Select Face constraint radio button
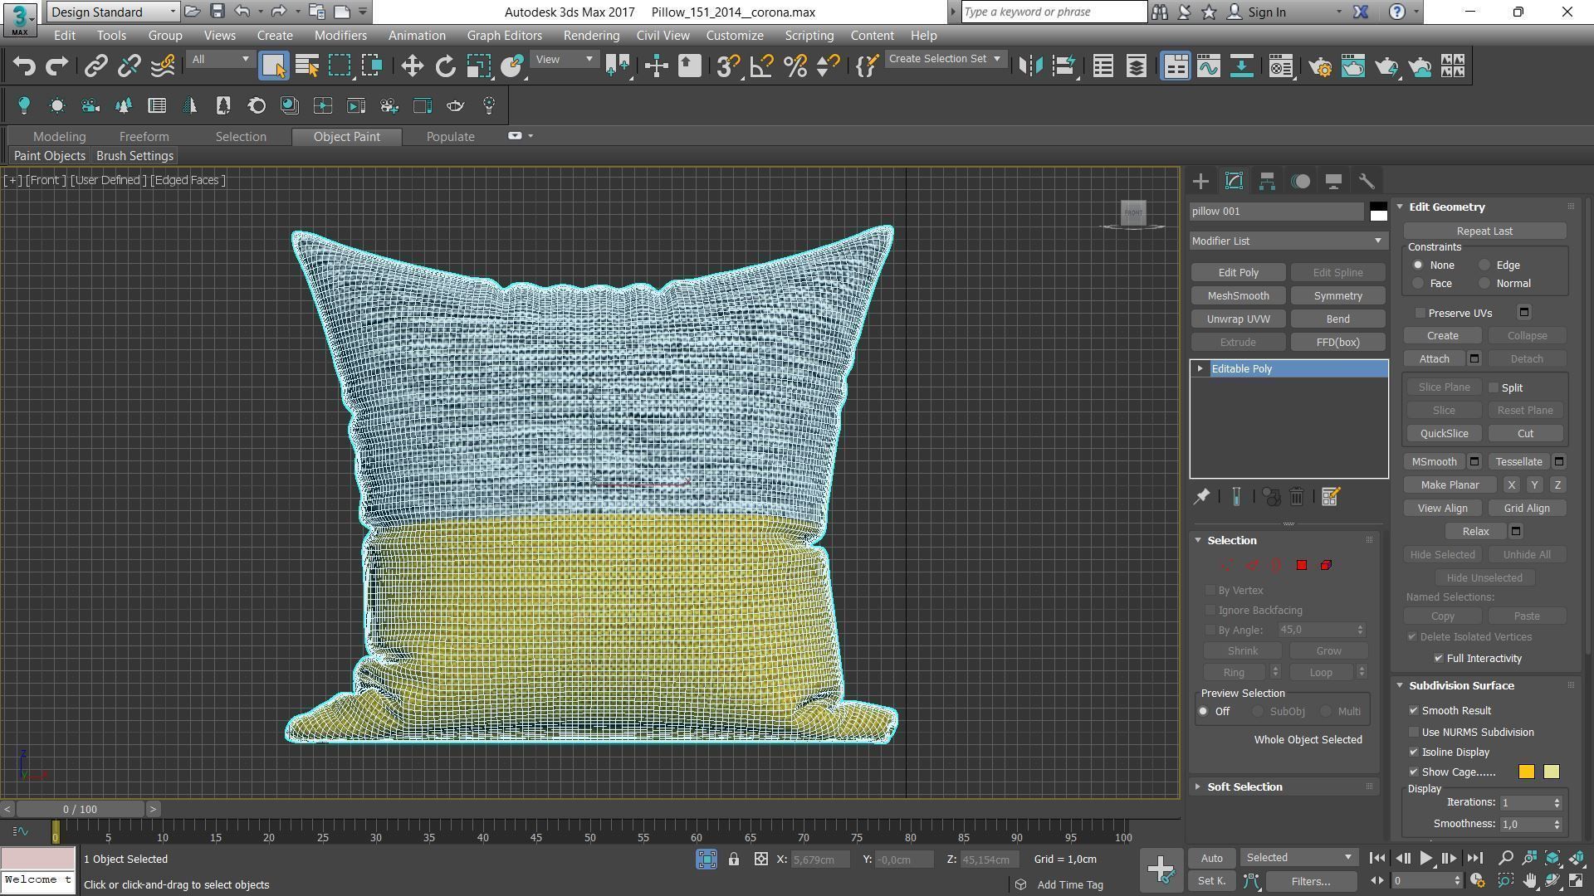The height and width of the screenshot is (896, 1594). coord(1418,284)
